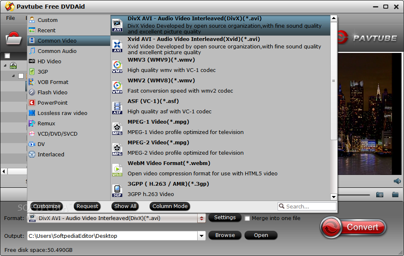The image size is (404, 256).
Task: Click the Show All button
Action: 125,206
